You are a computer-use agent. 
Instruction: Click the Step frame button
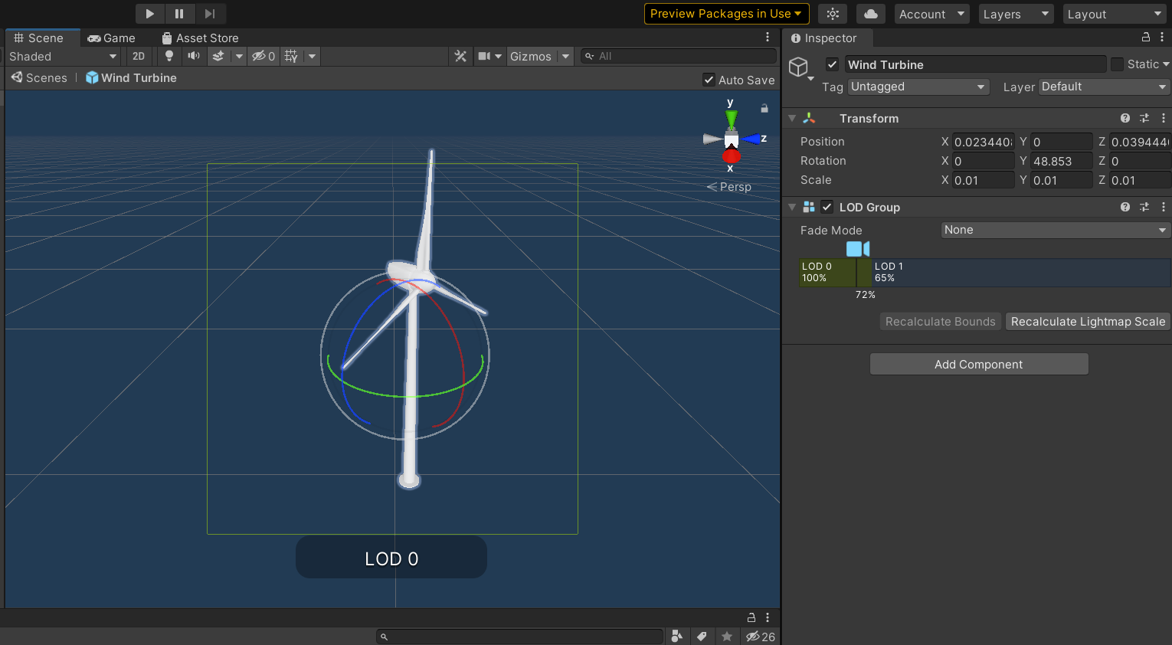[210, 14]
